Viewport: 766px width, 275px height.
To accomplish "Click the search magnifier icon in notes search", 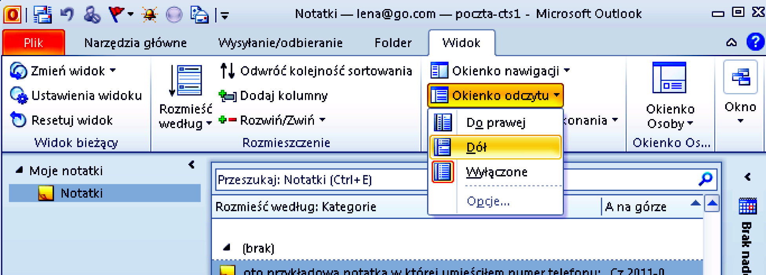I will click(x=706, y=179).
